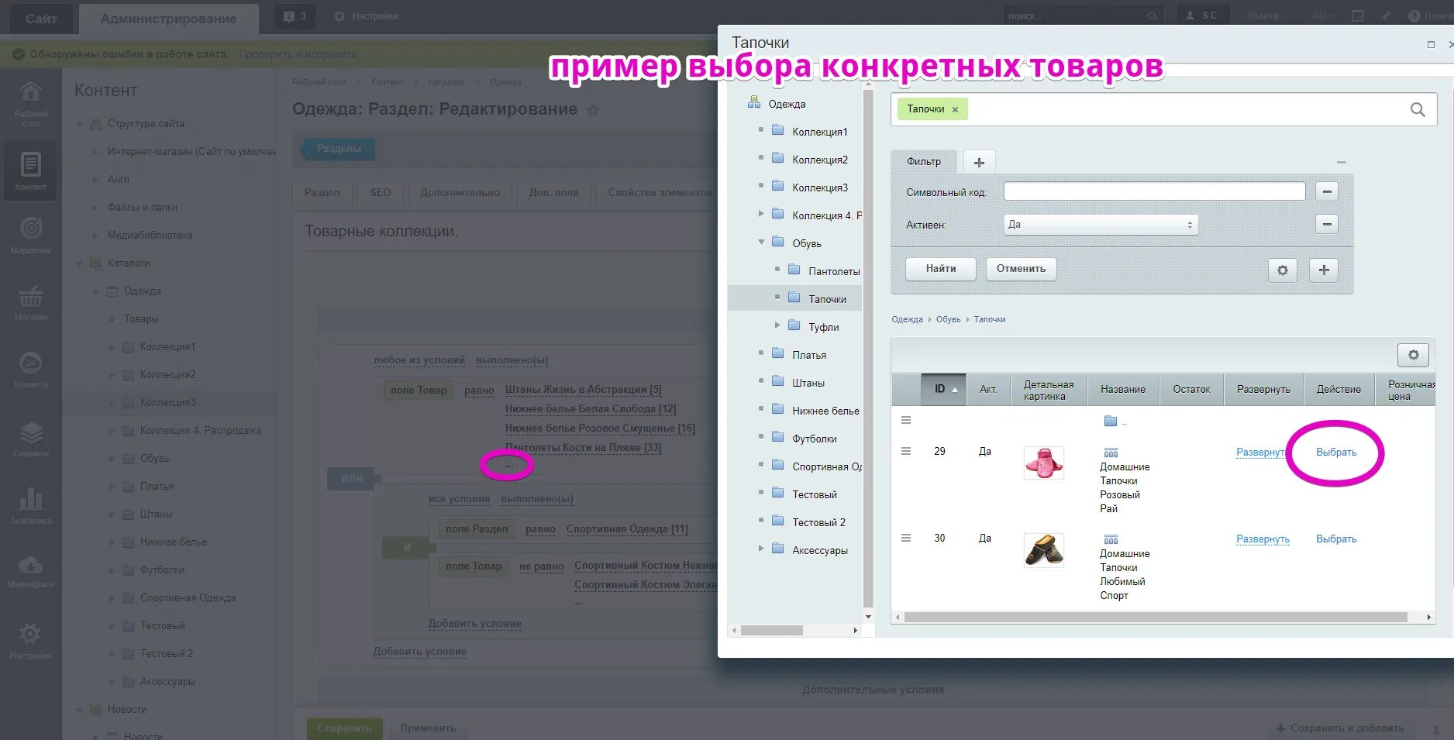Switch to the Сайт tab
The image size is (1454, 740).
coord(40,18)
